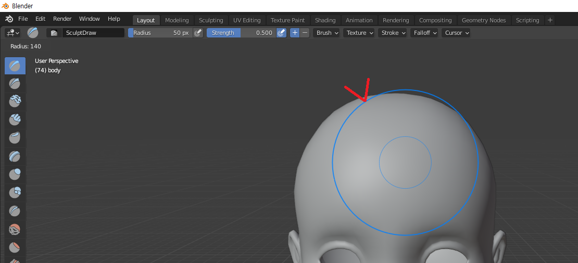Switch to the Animation workspace tab
The width and height of the screenshot is (578, 263).
coord(359,20)
